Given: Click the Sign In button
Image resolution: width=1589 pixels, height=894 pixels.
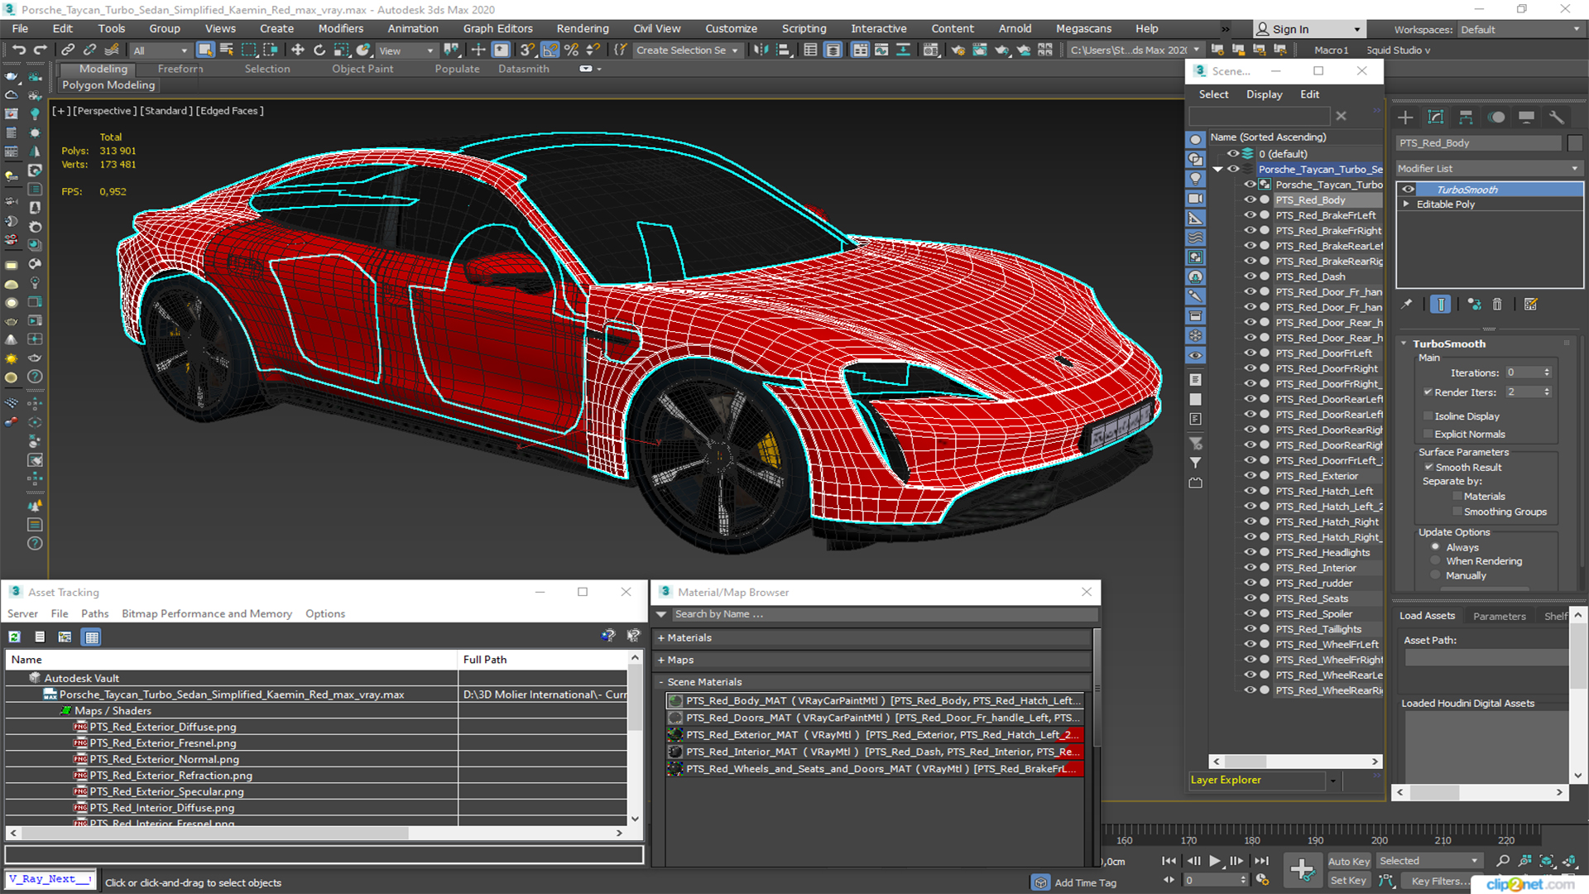Looking at the screenshot, I should (x=1308, y=29).
